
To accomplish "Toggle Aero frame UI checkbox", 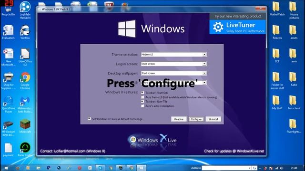I will [142, 97].
